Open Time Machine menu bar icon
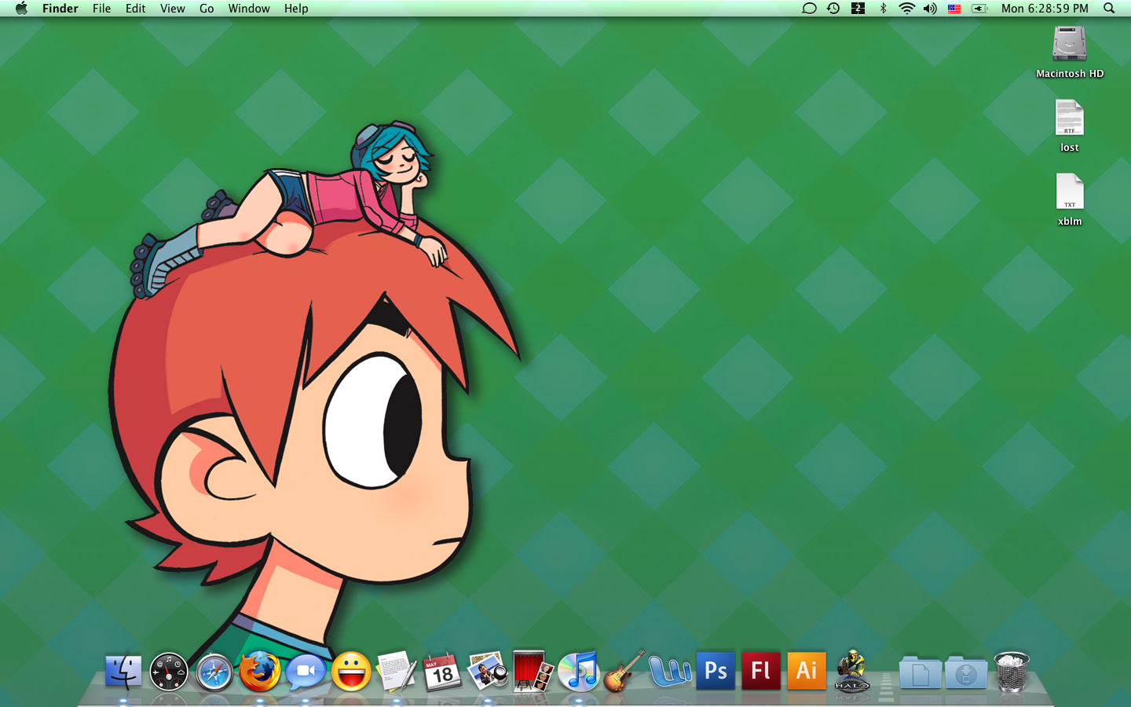The width and height of the screenshot is (1131, 707). [833, 9]
